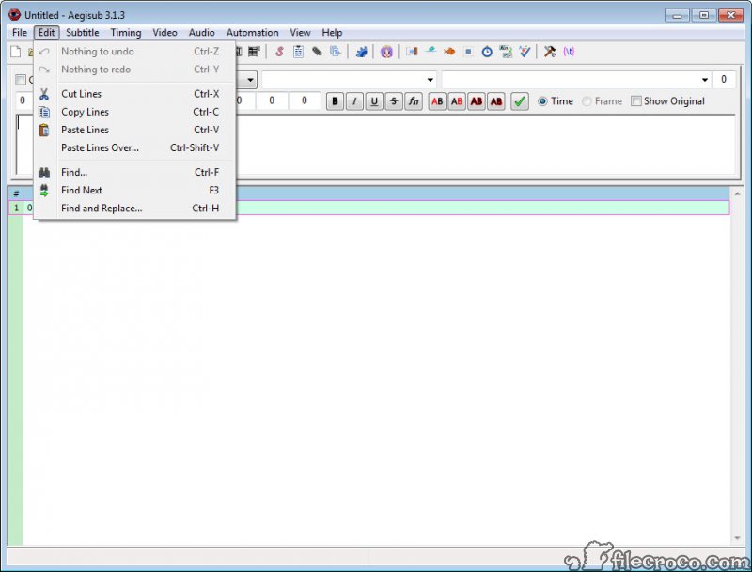752x572 pixels.
Task: Pick the shadow color AB button
Action: coord(496,101)
